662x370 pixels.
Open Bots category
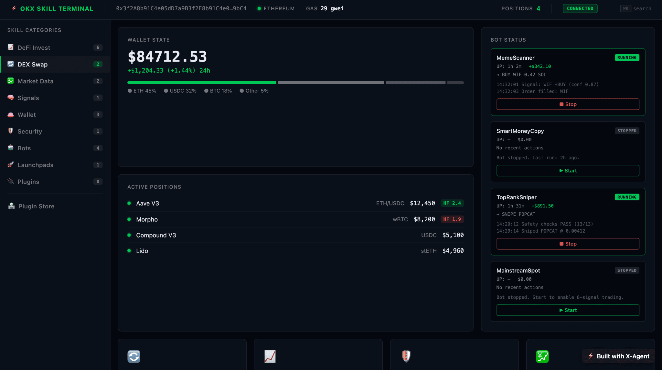click(x=55, y=148)
